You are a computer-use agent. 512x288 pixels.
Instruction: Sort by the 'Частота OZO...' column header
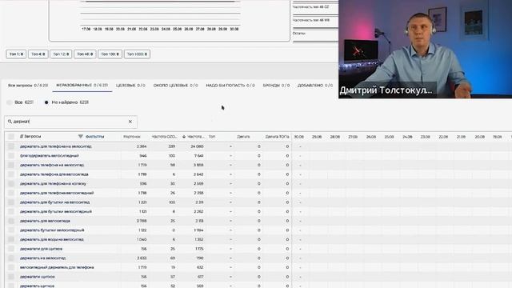[164, 137]
